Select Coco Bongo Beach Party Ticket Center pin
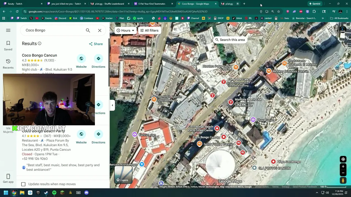Screen dimensions: 351x197 [217, 128]
